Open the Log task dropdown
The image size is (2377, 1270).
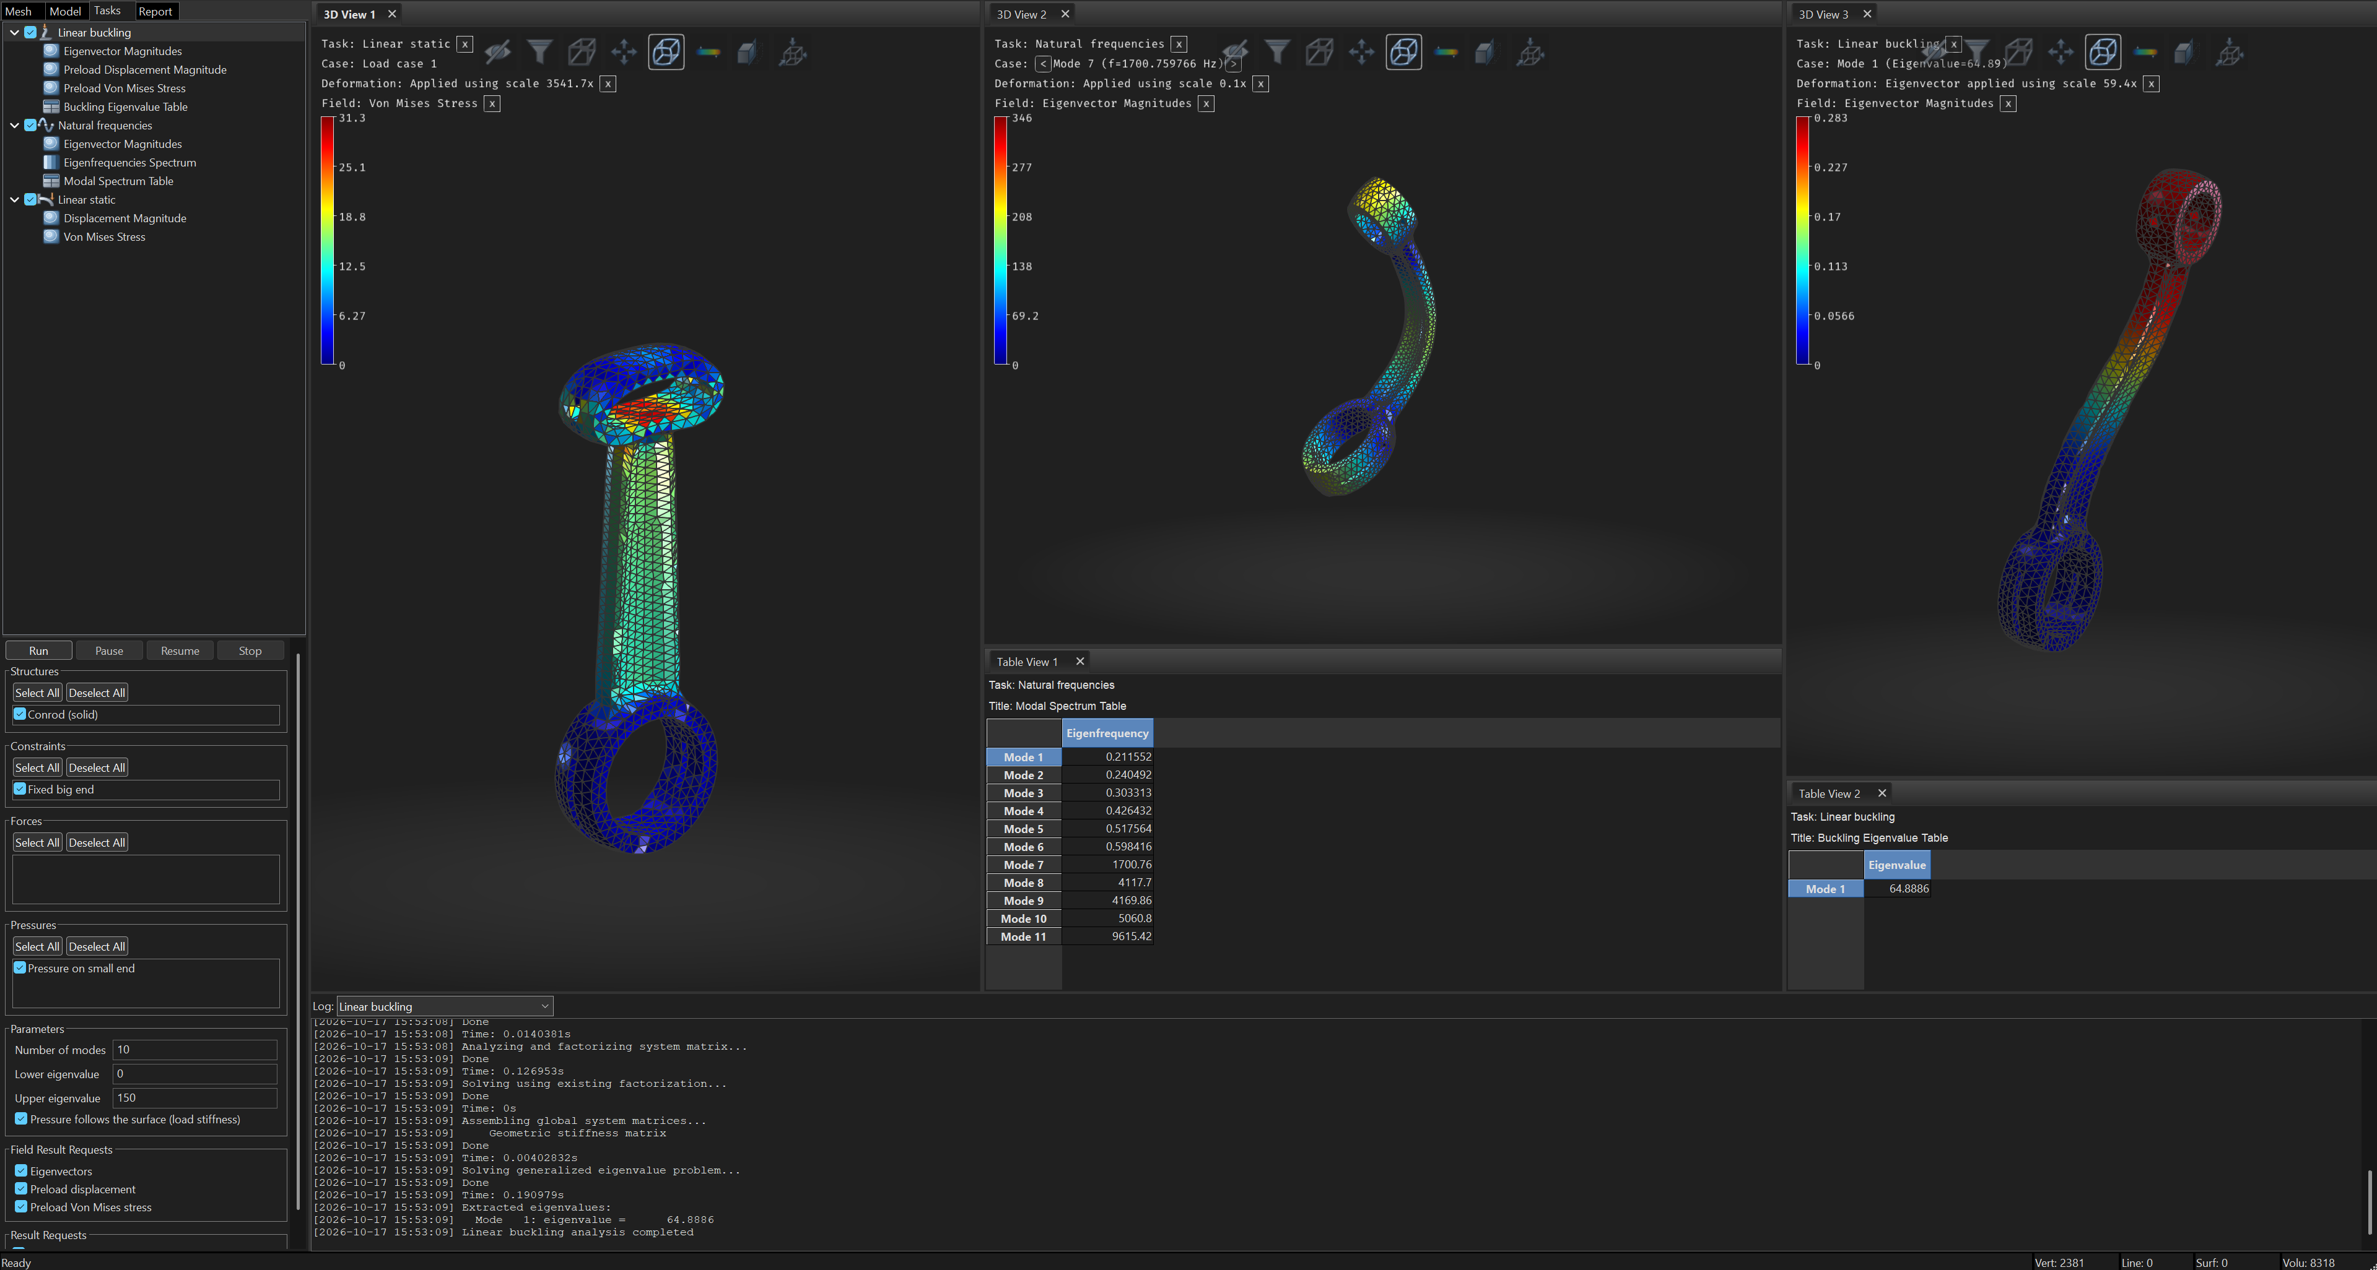pyautogui.click(x=445, y=1006)
